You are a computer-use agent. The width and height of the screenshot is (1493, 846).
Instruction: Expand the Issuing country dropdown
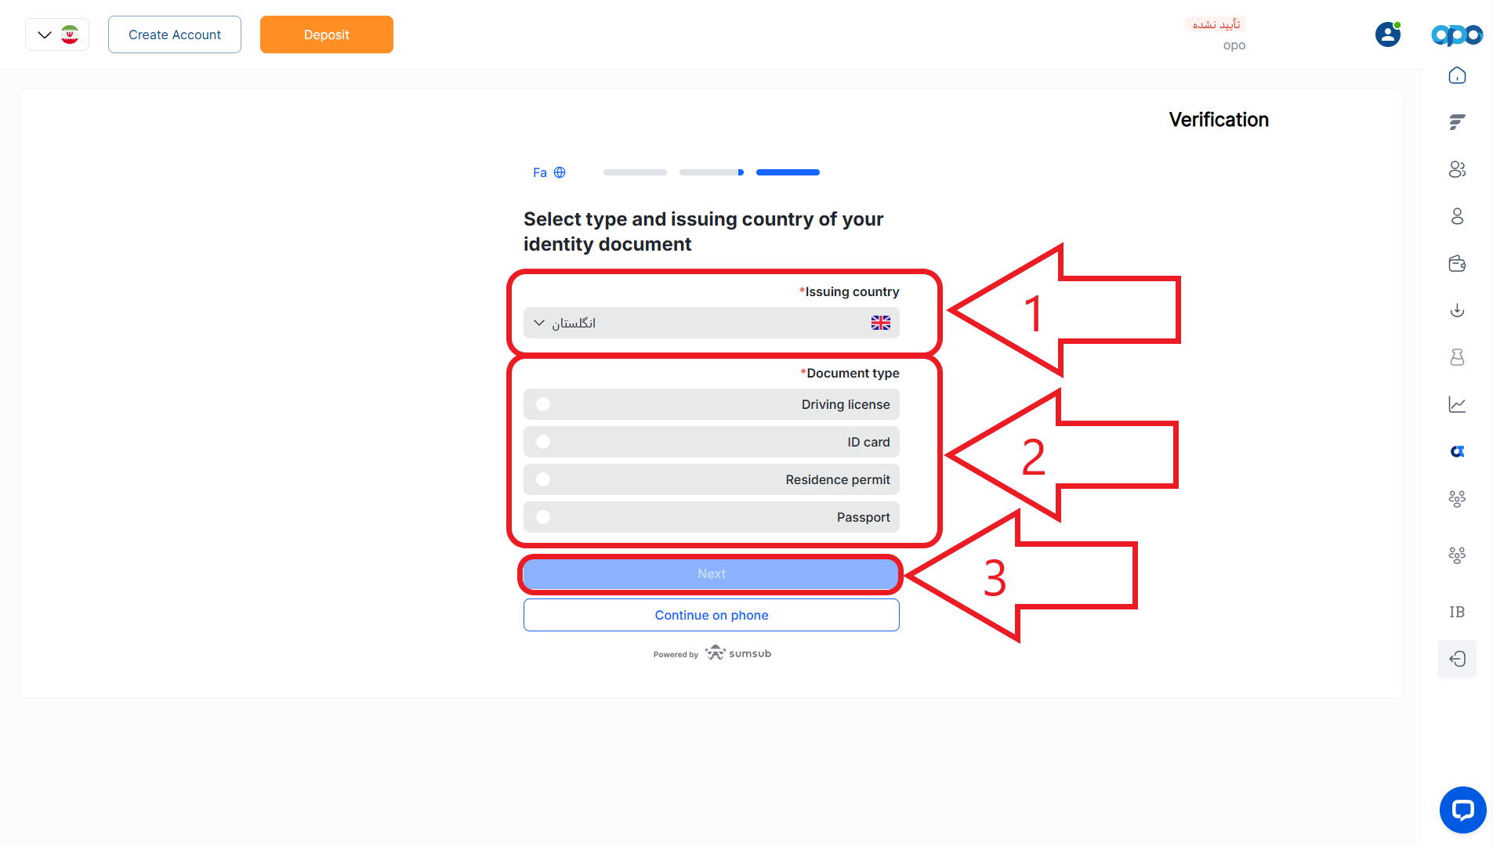(x=712, y=323)
